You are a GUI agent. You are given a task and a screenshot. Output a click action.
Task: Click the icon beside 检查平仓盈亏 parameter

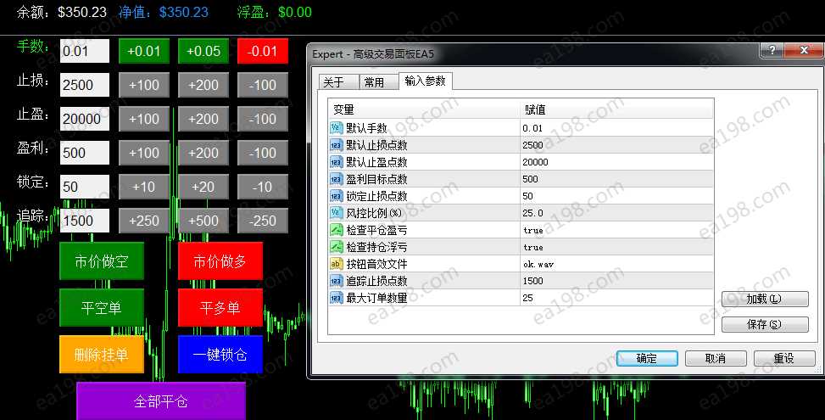tap(336, 229)
